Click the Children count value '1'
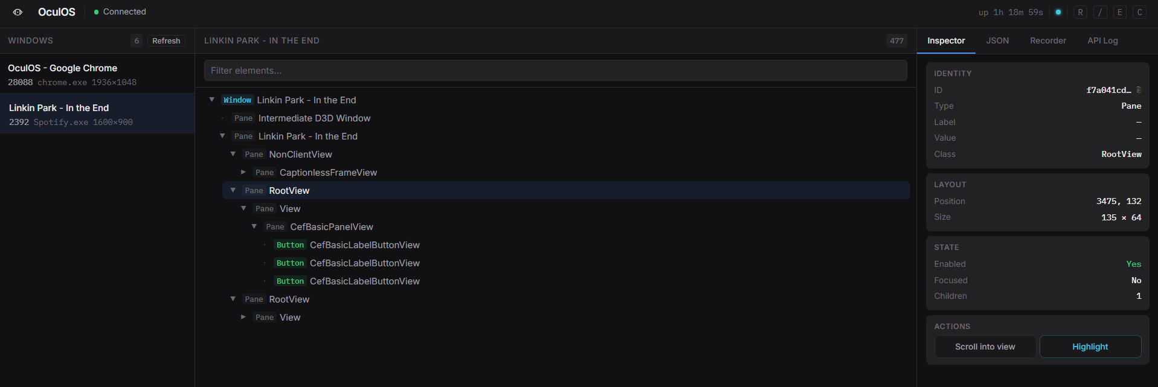This screenshot has width=1158, height=387. 1139,296
